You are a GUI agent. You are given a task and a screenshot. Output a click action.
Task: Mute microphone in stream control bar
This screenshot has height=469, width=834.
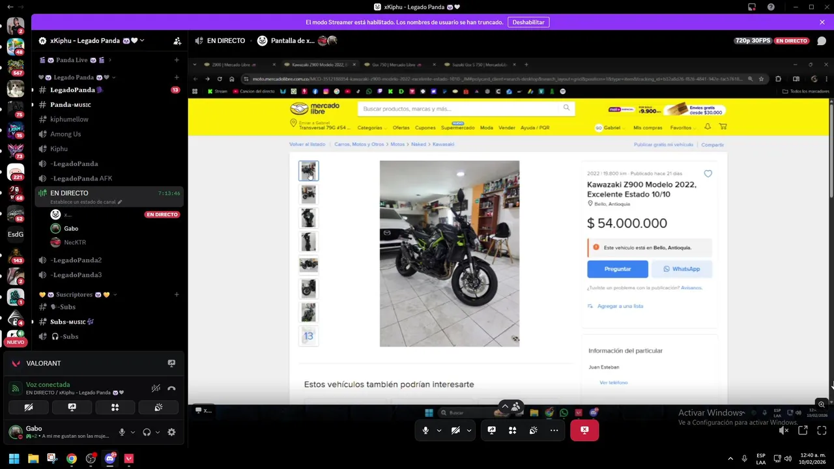click(x=425, y=430)
